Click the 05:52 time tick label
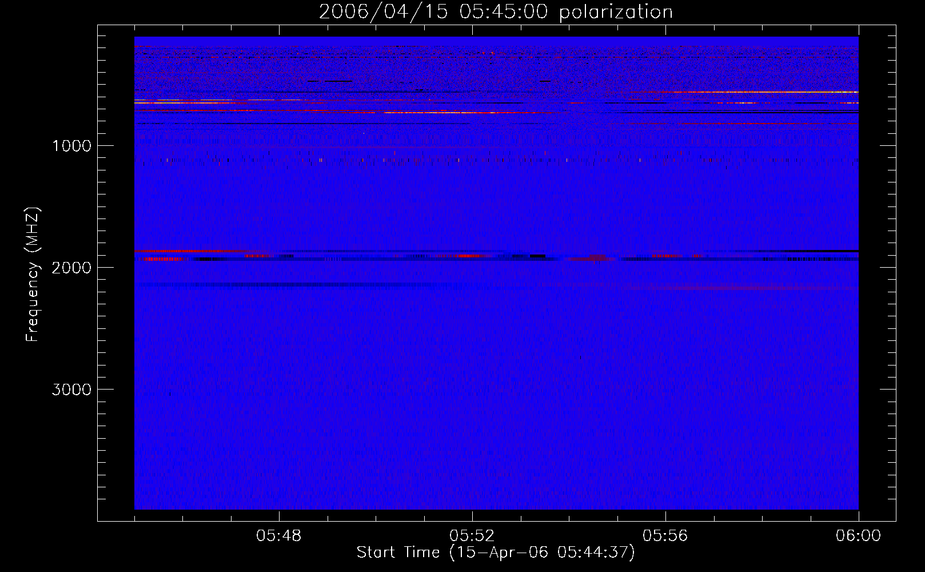Image resolution: width=925 pixels, height=572 pixels. [x=472, y=536]
